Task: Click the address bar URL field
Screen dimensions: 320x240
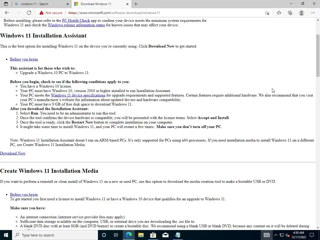Action: [x=162, y=13]
